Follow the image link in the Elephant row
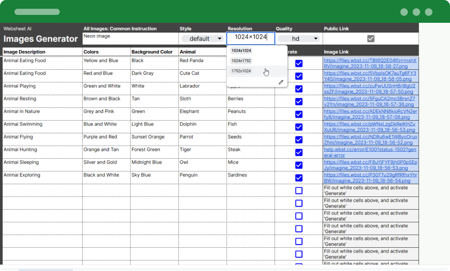Viewport: 450px width, 271px height. pyautogui.click(x=370, y=114)
